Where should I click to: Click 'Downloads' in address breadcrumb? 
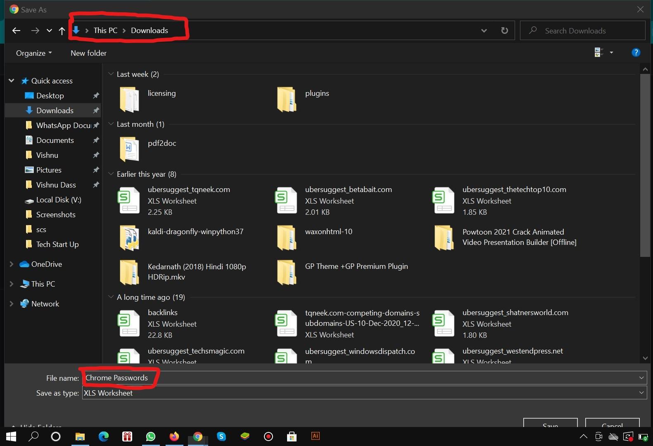pyautogui.click(x=150, y=31)
